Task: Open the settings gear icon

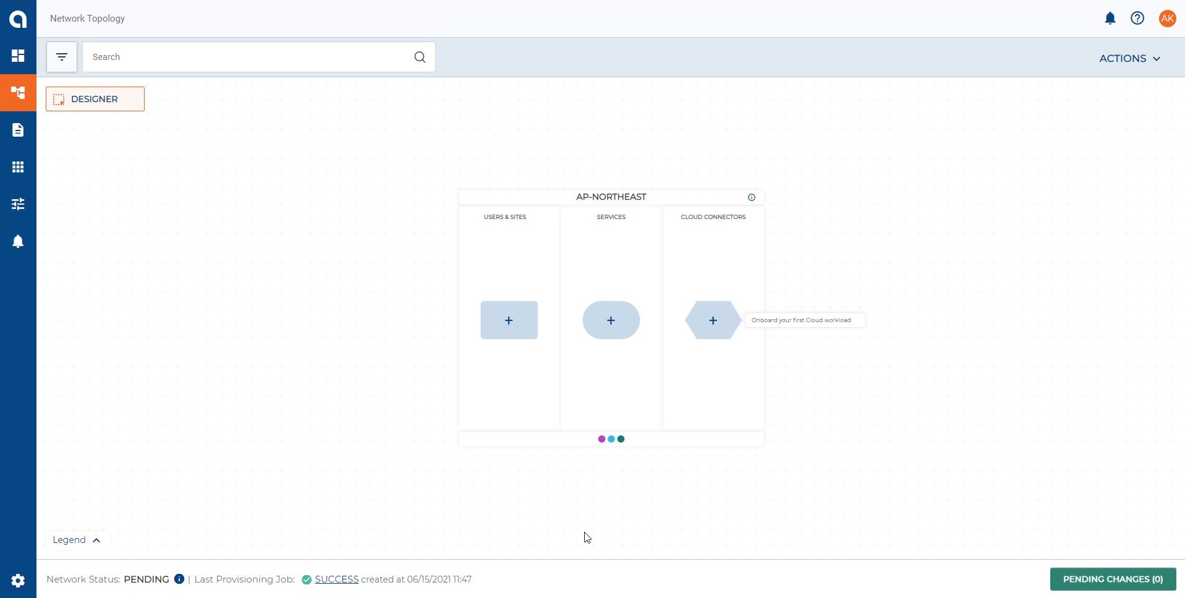Action: pos(18,581)
